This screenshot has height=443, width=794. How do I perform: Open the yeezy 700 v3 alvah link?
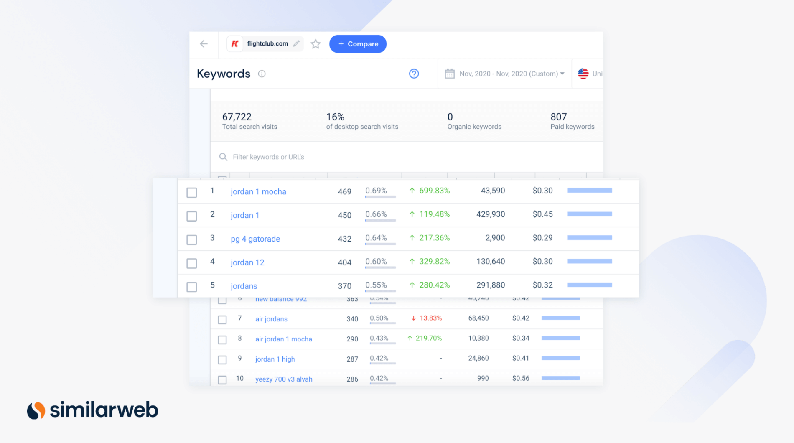(284, 379)
